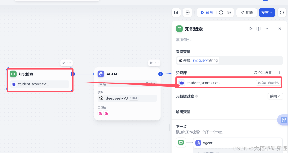Click the green icon on 知识检索 canvas node

coord(13,74)
